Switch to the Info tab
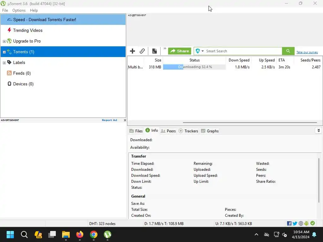Image resolution: width=323 pixels, height=242 pixels. click(152, 130)
